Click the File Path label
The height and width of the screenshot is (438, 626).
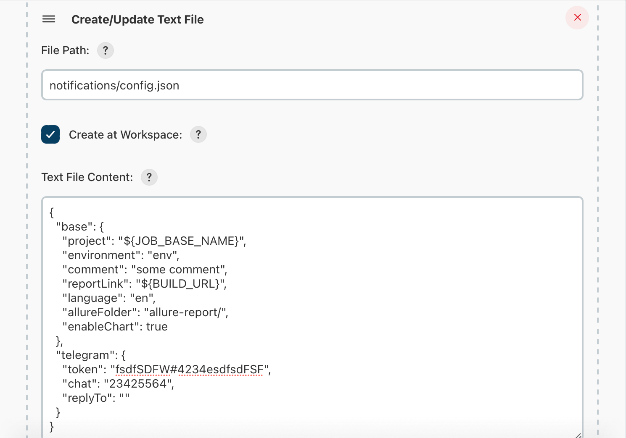65,50
